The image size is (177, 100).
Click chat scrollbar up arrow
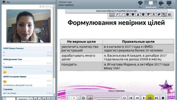click(x=54, y=6)
